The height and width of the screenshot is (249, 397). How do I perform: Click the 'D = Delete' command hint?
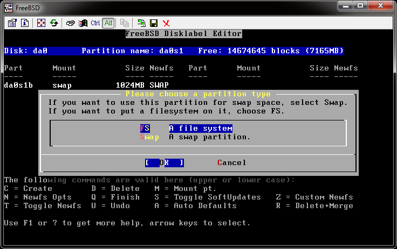115,188
